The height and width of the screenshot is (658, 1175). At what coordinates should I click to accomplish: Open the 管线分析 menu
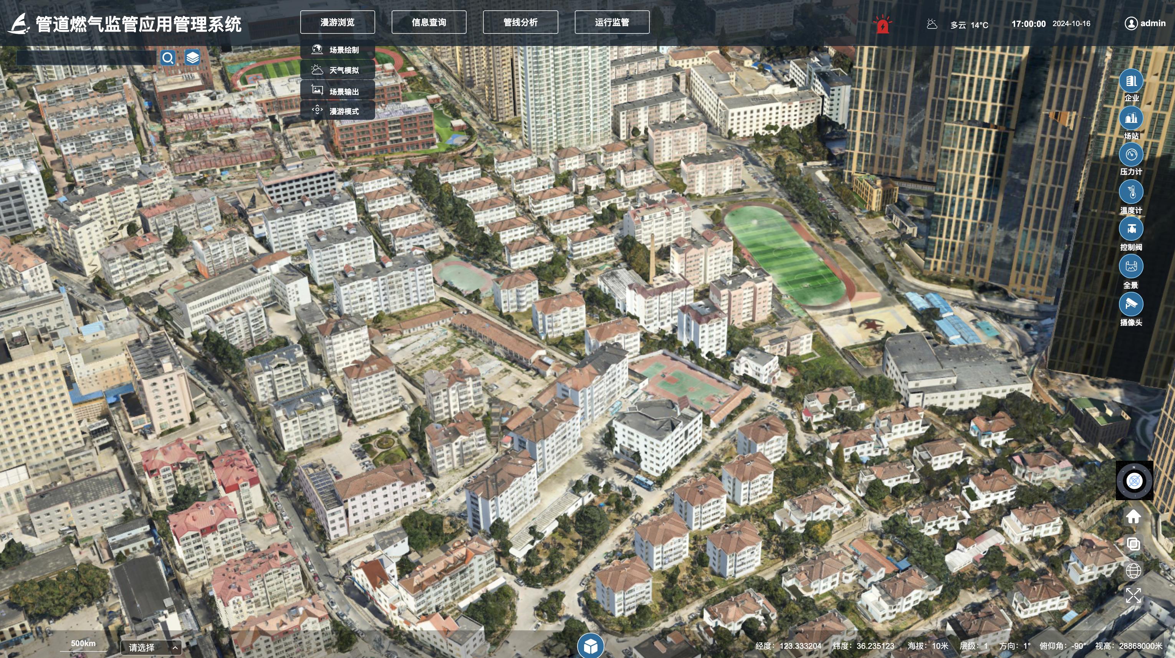coord(520,22)
